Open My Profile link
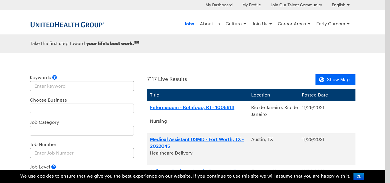The width and height of the screenshot is (390, 183). [252, 5]
